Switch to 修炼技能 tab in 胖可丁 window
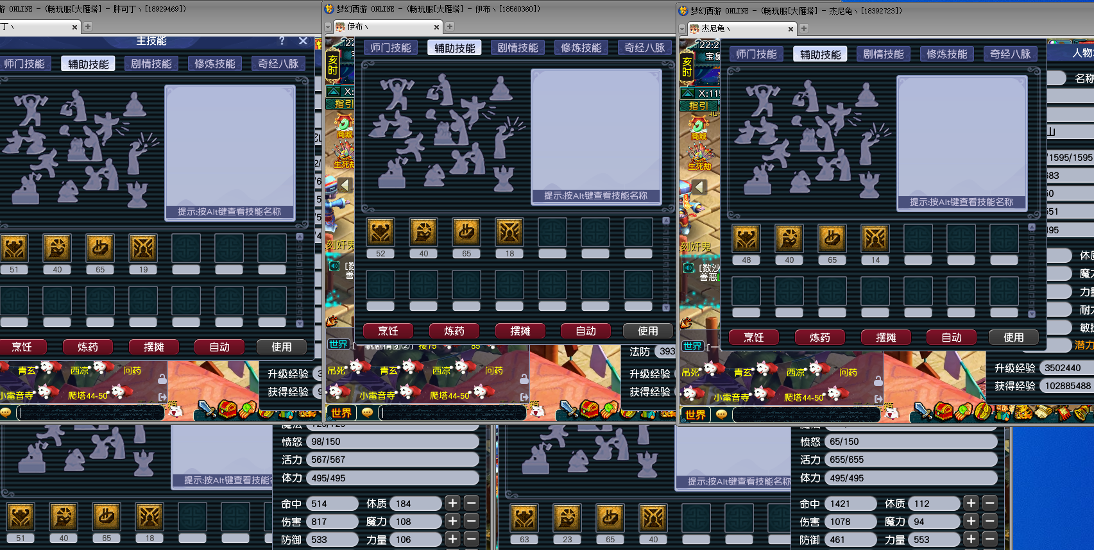Screen dimensions: 1094x550 215,64
